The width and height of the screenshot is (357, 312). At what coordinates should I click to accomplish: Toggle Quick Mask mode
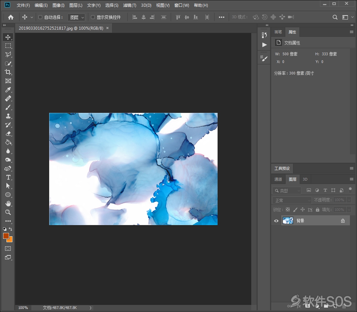8,248
